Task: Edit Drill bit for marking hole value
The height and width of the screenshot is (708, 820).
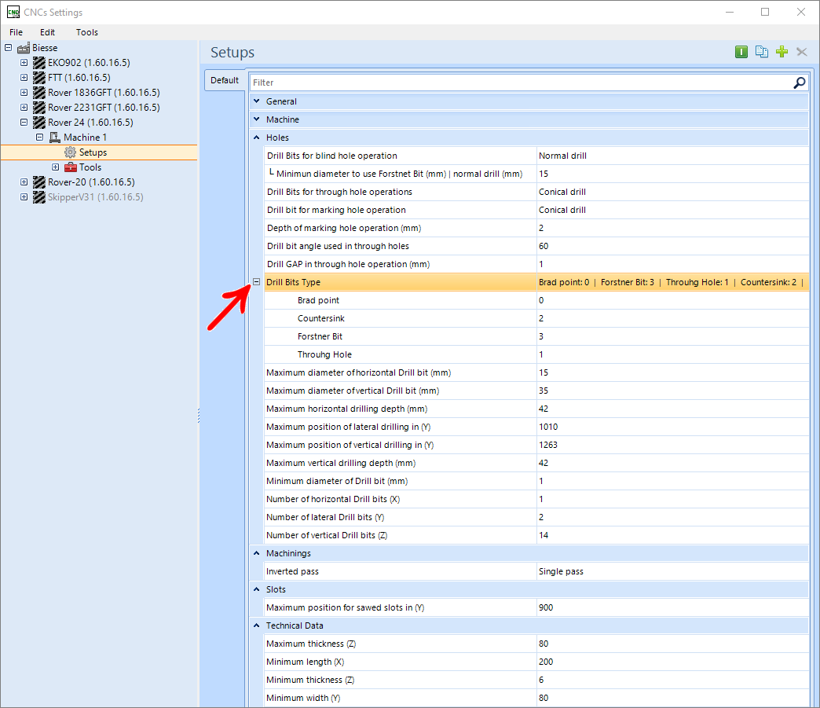Action: click(x=672, y=210)
